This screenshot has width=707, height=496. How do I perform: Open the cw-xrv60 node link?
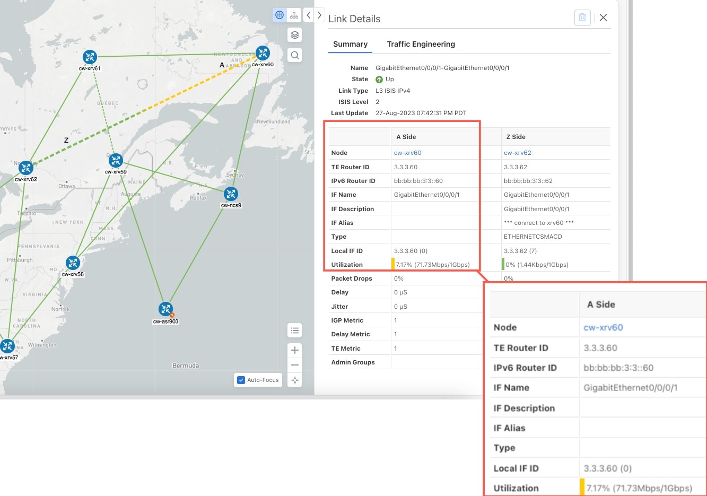click(x=408, y=153)
